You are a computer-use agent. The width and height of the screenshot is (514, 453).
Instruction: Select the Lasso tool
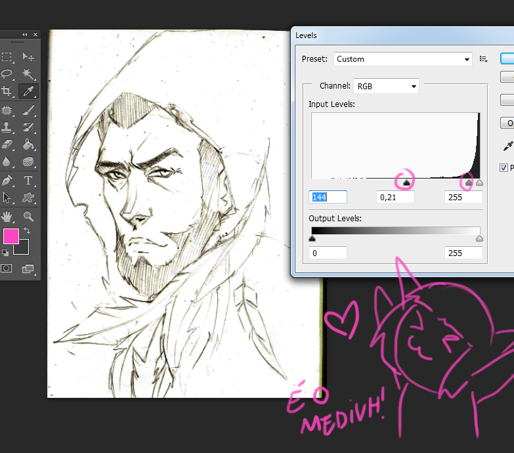(7, 74)
